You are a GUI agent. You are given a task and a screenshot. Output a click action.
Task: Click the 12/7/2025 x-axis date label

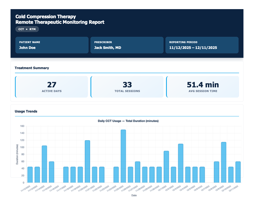205,188
